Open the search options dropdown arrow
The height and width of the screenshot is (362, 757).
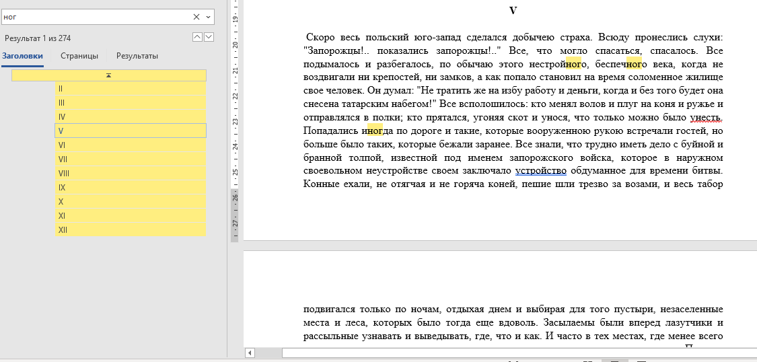coord(208,17)
